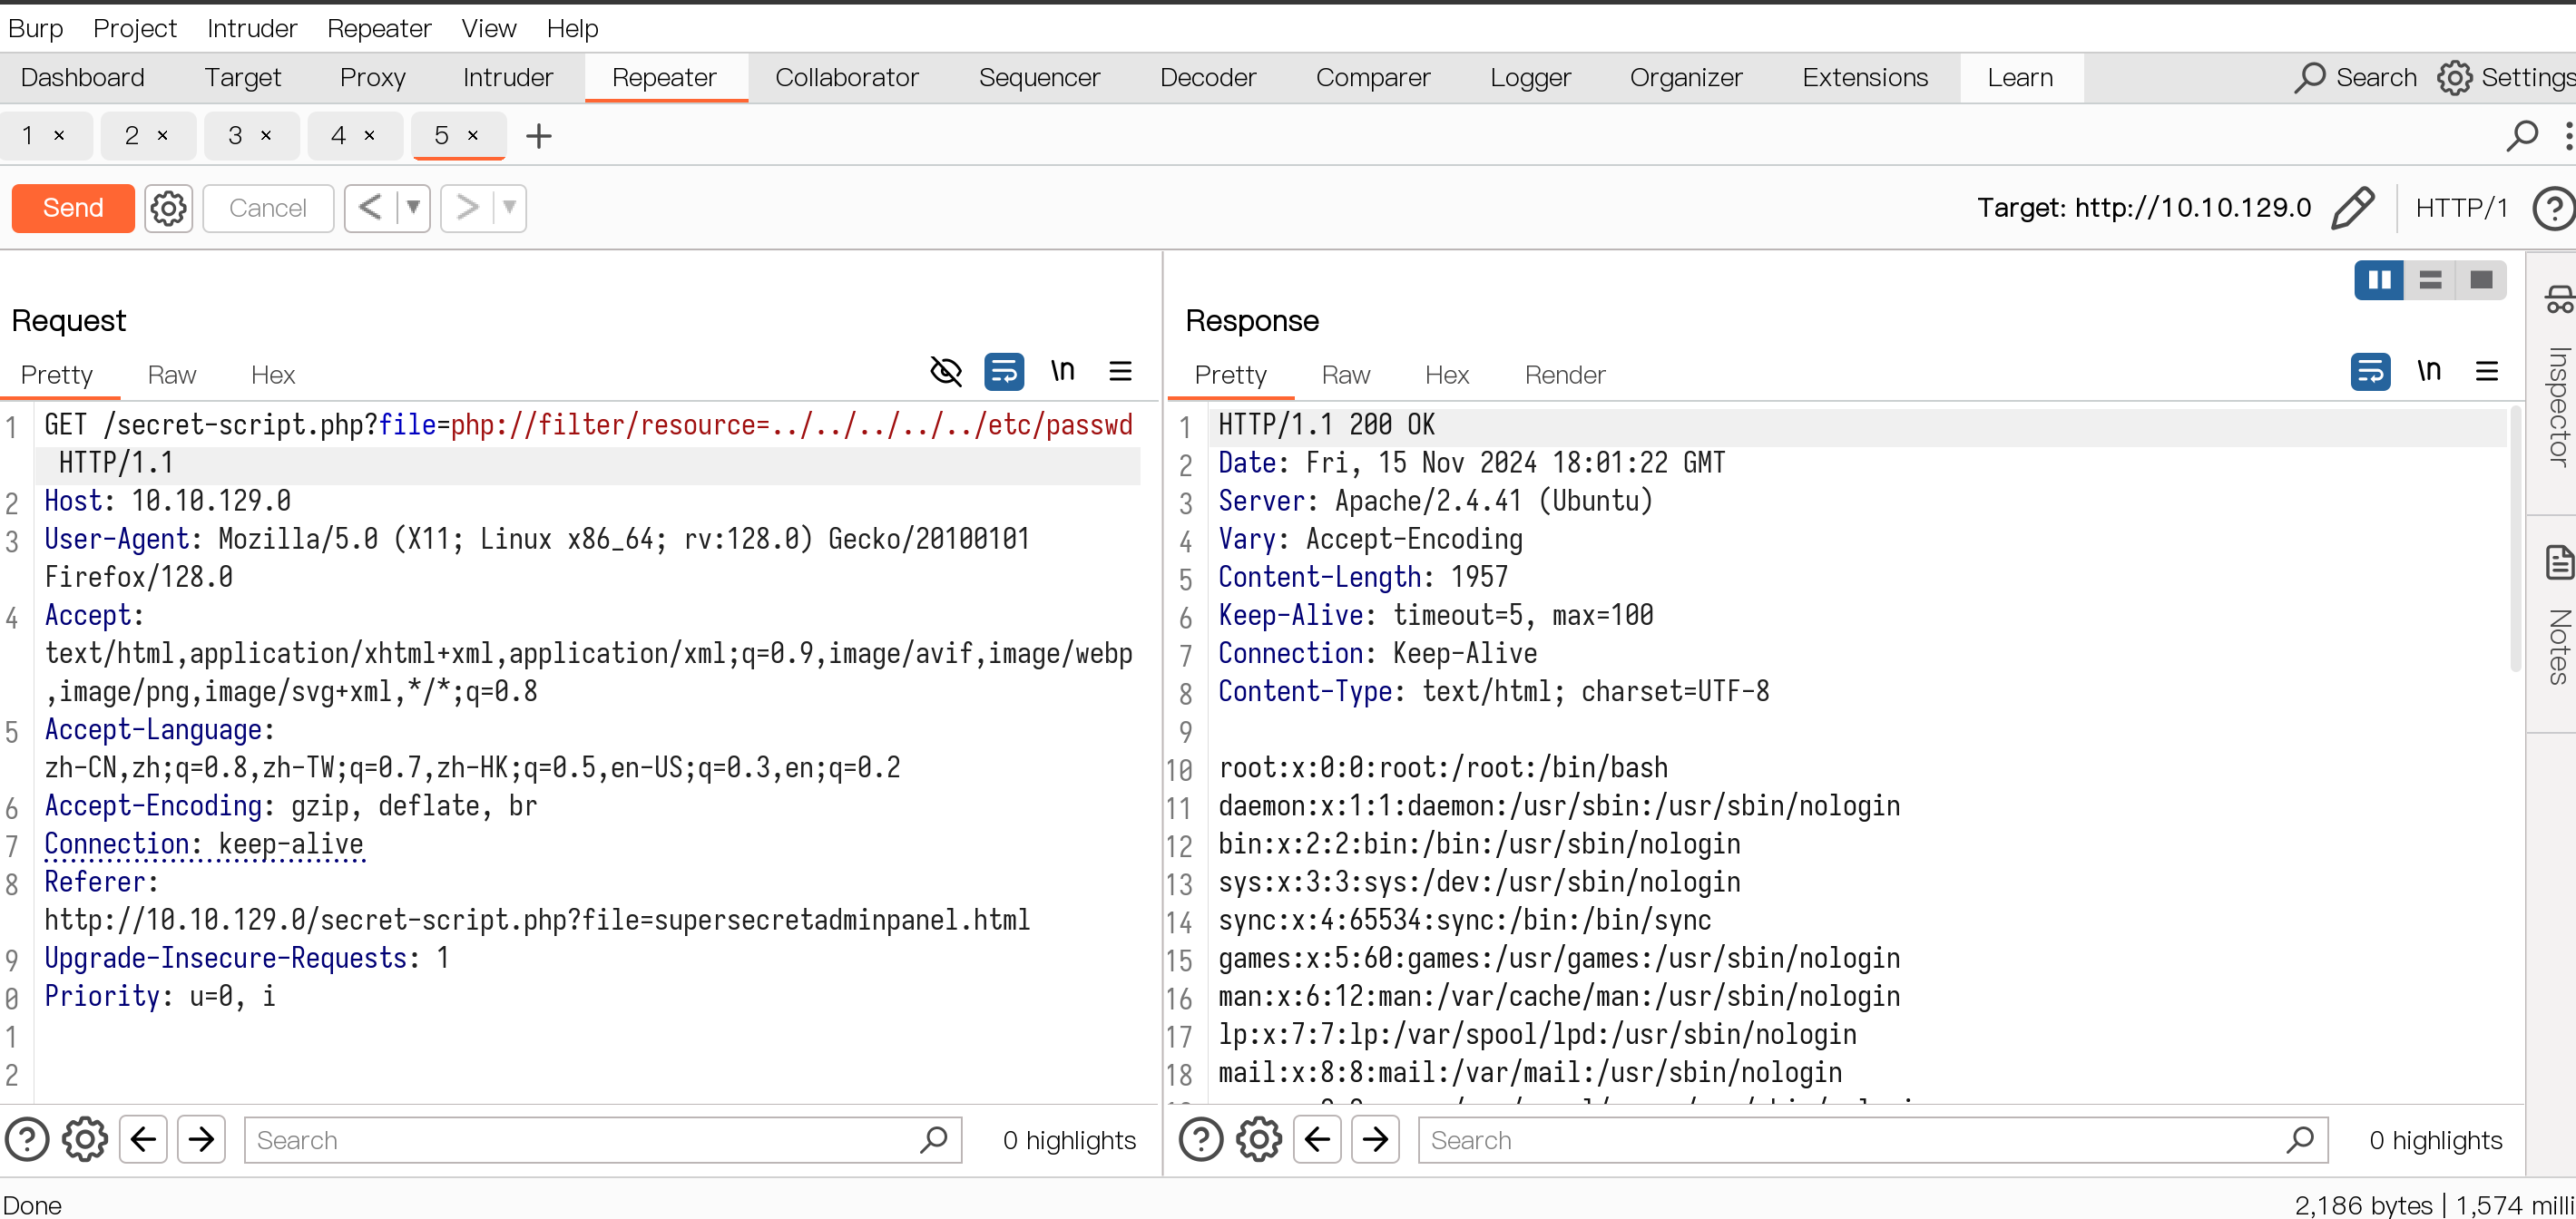Click the orange Send button
Viewport: 2576px width, 1219px height.
(x=73, y=208)
